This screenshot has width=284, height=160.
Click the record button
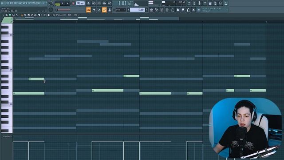(x=73, y=3)
